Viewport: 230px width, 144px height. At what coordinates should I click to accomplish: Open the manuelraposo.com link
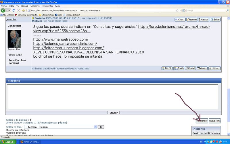pyautogui.click(x=61, y=39)
